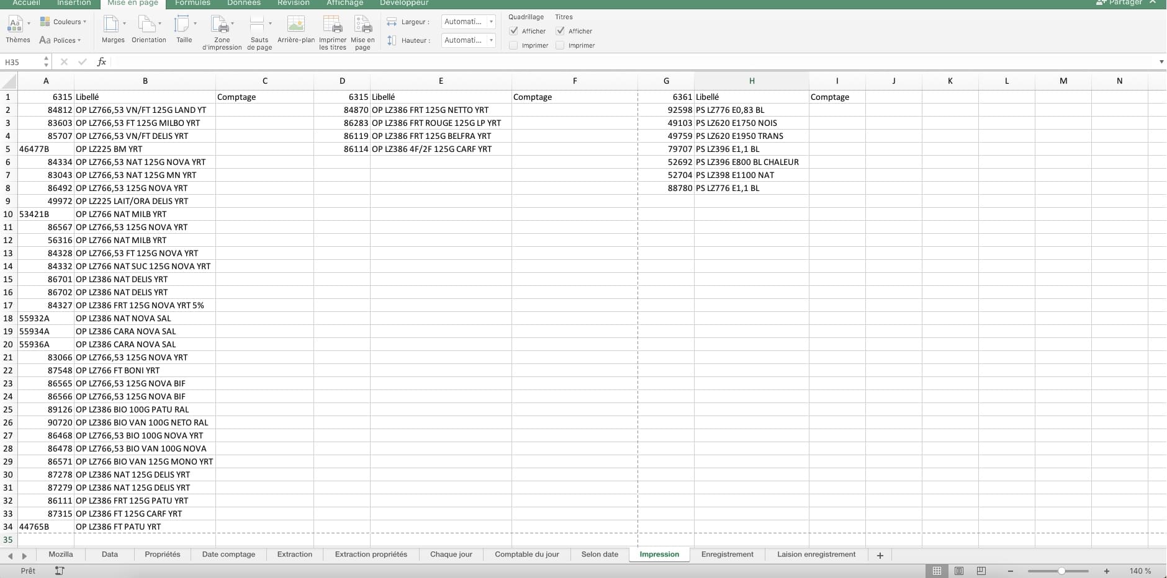Image resolution: width=1167 pixels, height=578 pixels.
Task: Click the Orientation page icon
Action: click(148, 25)
